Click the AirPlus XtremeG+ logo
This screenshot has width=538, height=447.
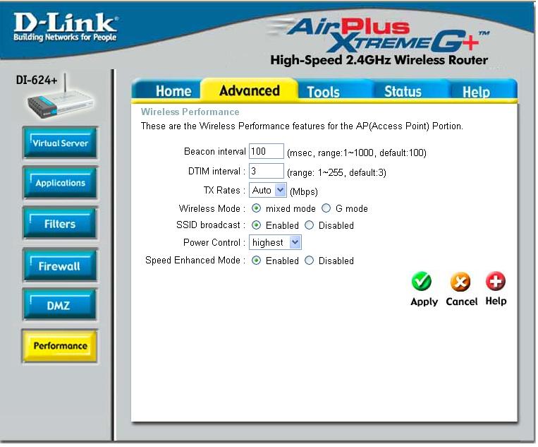tap(379, 35)
